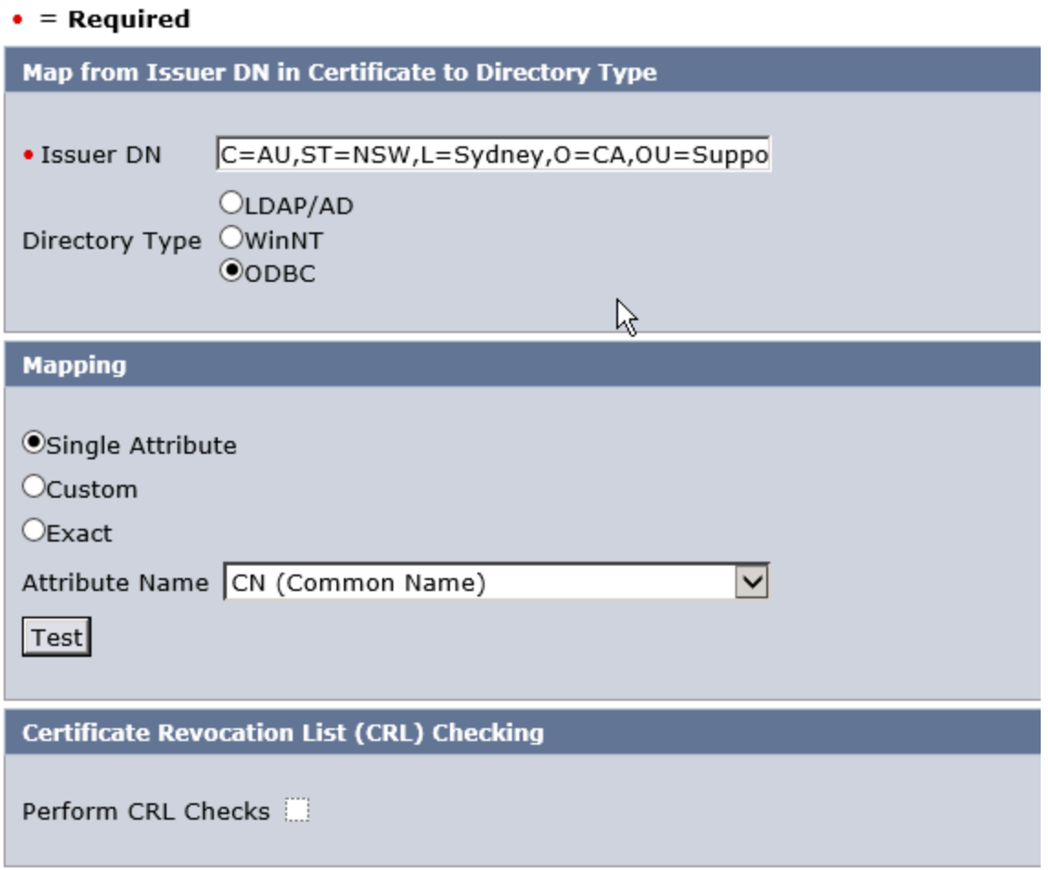Select the LDAP/AD directory type
1048x870 pixels.
pos(231,204)
